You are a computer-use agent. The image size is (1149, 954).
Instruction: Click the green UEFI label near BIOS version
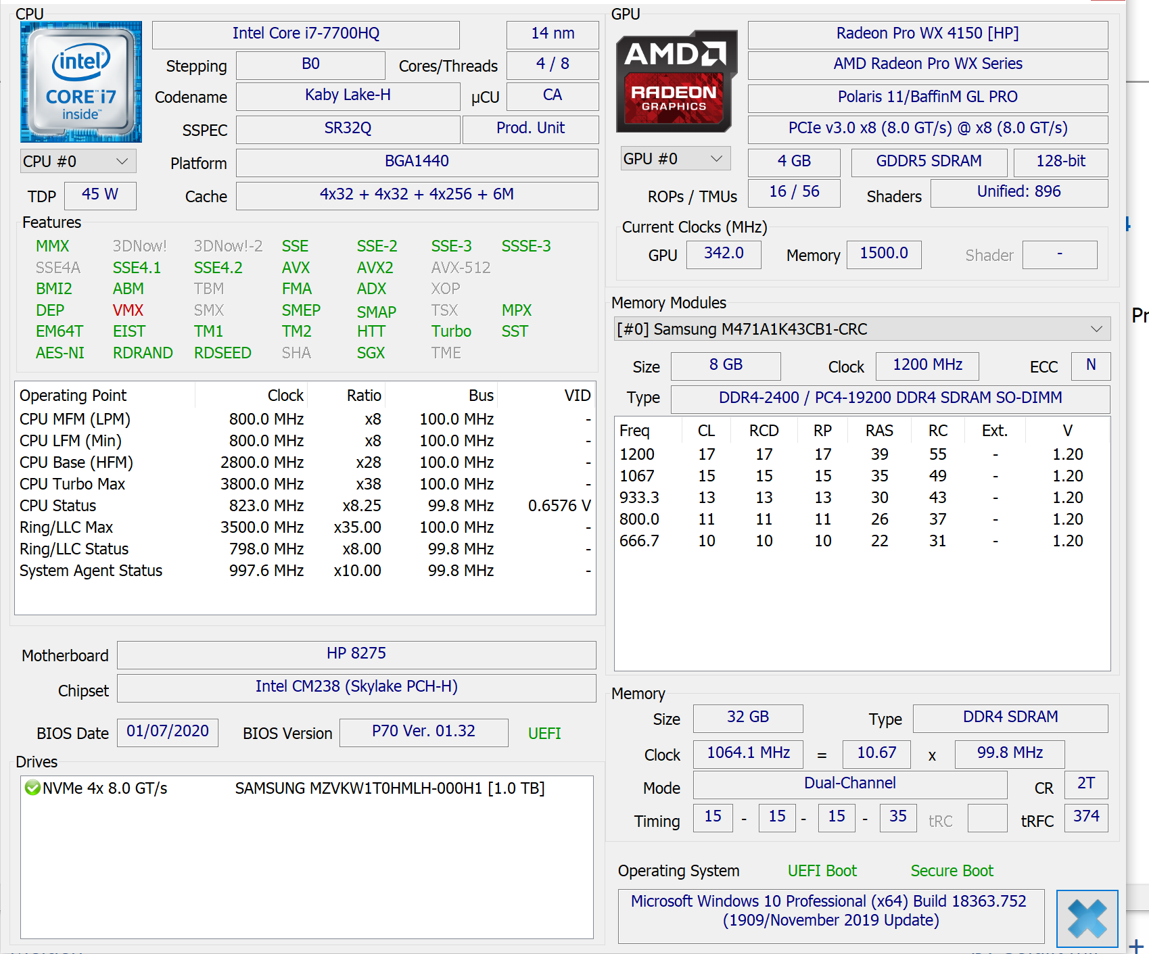(x=544, y=734)
